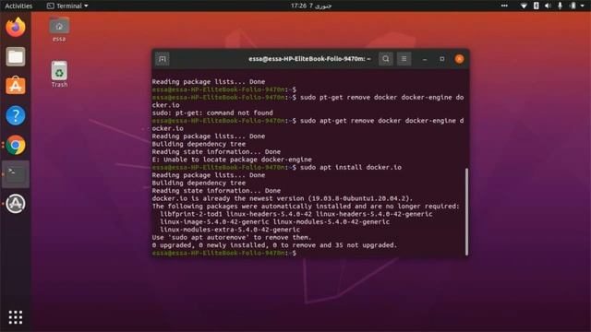Click 'sudo: pt-get: command not found' line
This screenshot has height=332, width=591.
(212, 113)
